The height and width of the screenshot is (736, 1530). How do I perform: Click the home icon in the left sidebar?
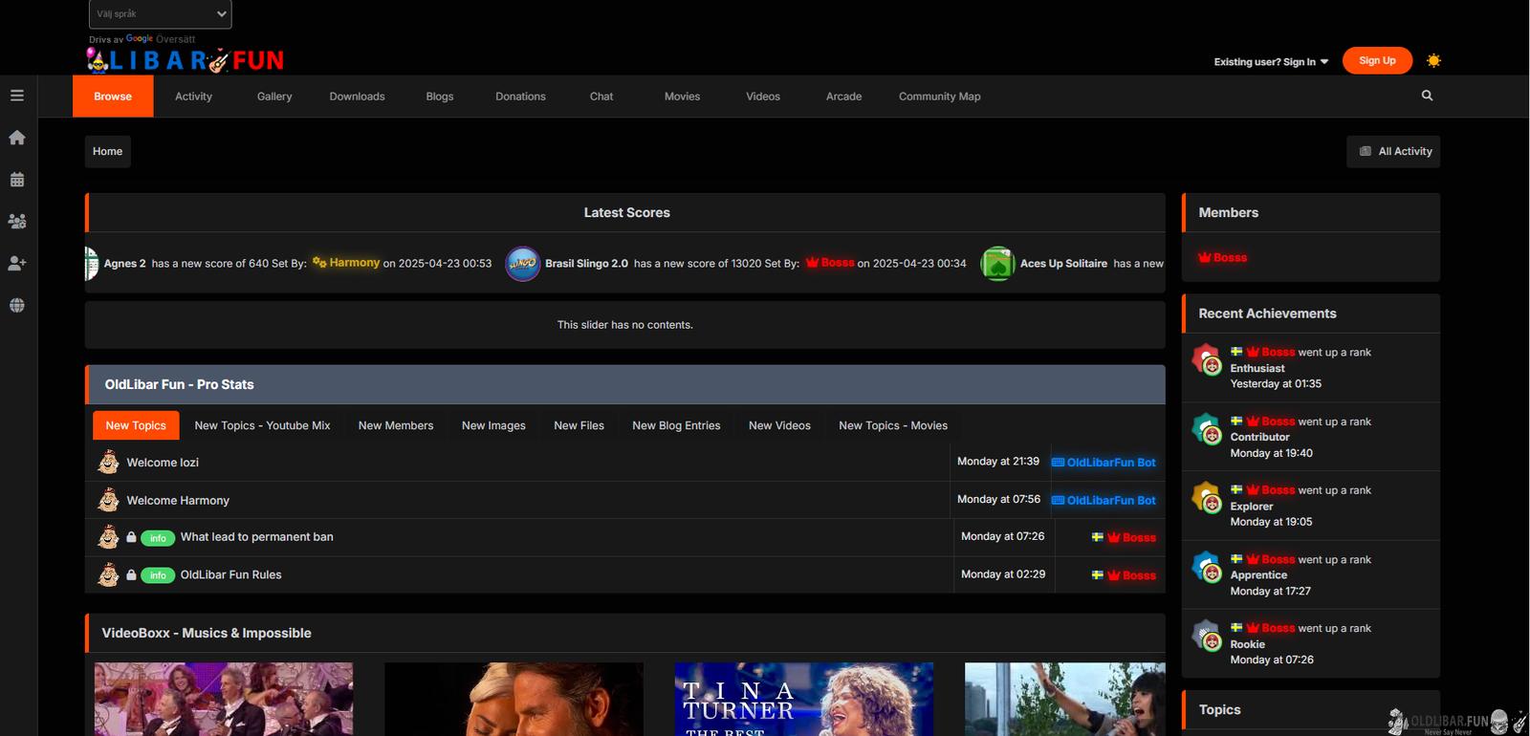pos(17,138)
